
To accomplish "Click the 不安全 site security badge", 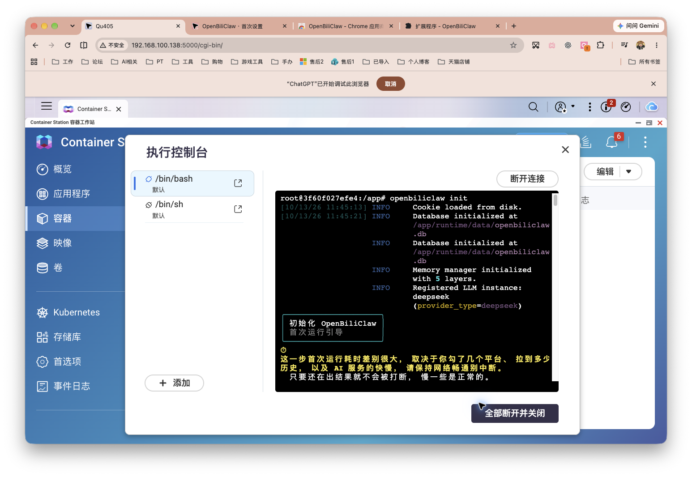I will [x=113, y=45].
